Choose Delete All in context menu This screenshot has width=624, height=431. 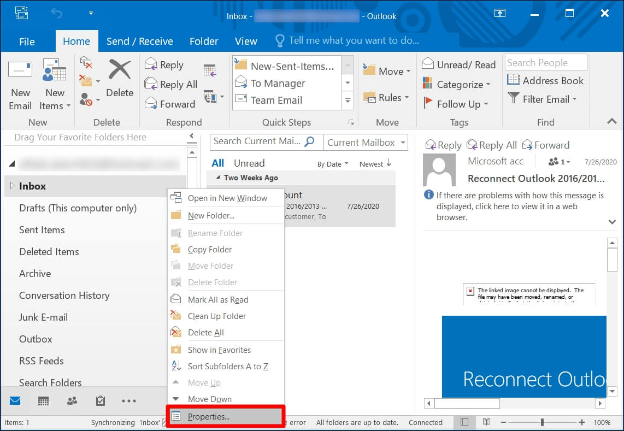point(226,332)
